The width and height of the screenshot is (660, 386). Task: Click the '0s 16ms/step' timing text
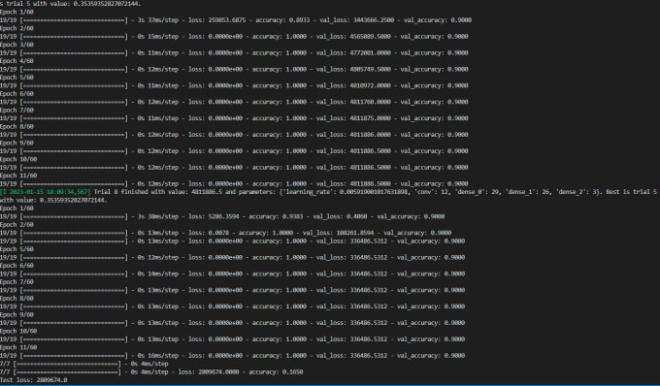158,356
